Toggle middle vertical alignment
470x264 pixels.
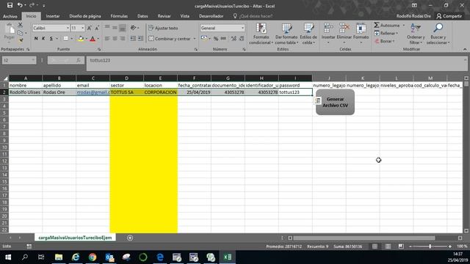pos(115,28)
